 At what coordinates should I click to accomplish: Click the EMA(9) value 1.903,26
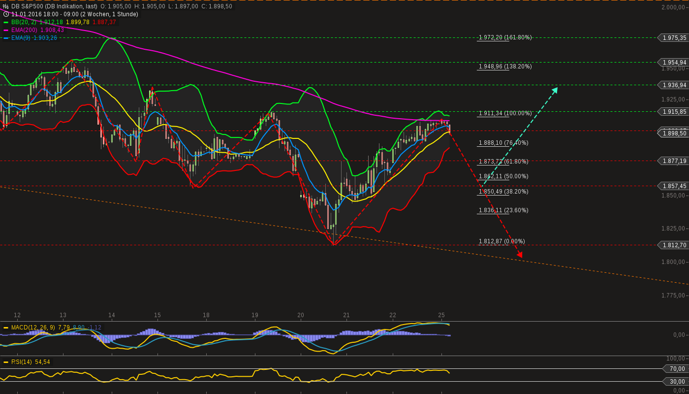(45, 38)
